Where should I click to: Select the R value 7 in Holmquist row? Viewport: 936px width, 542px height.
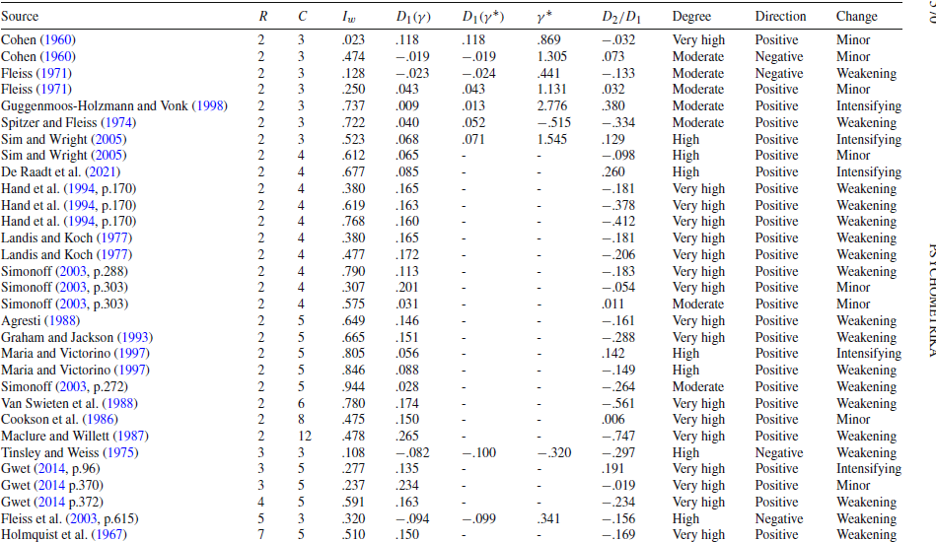260,535
